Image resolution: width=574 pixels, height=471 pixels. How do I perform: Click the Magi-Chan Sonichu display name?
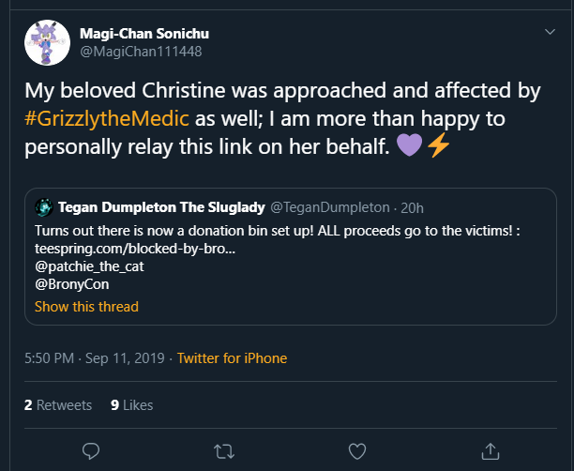144,34
